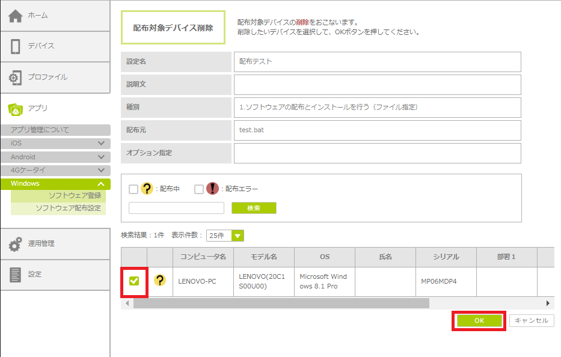The width and height of the screenshot is (561, 357).
Task: Select the Profile gear-document icon
Action: pyautogui.click(x=16, y=78)
